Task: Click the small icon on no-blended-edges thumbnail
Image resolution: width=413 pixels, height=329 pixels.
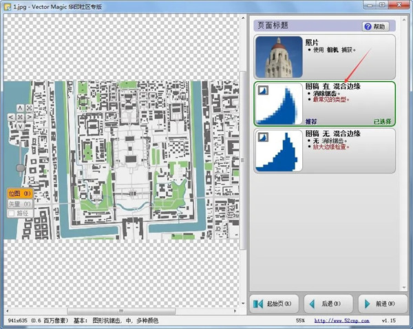Action: [262, 137]
